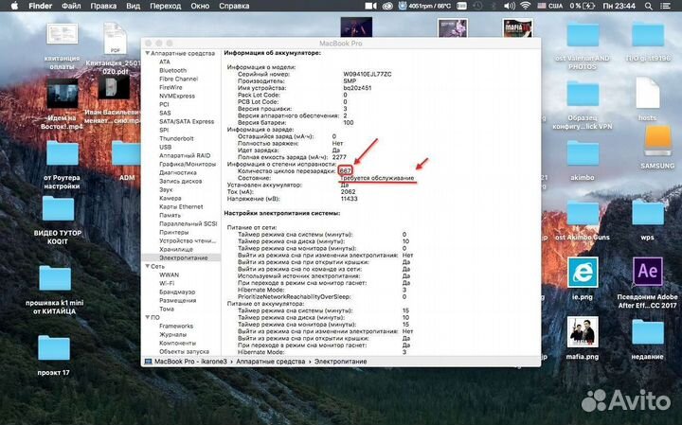Click Электропитание in the path bar

(x=340, y=362)
